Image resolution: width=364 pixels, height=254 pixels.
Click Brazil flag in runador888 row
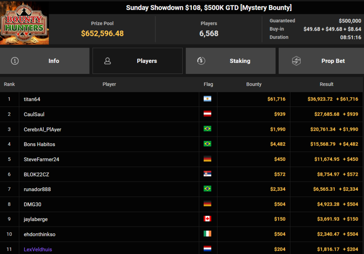pos(207,189)
